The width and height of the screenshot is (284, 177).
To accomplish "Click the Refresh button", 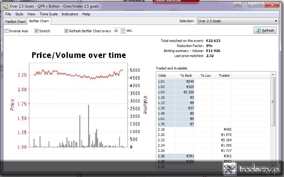I will pos(265,30).
